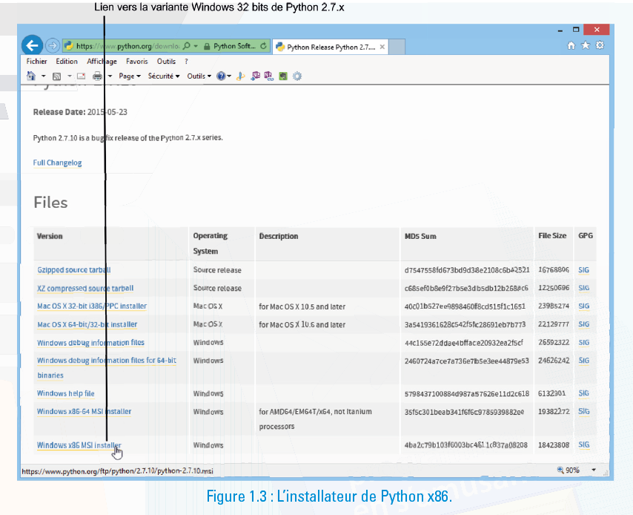Click the yellow-blue add-on icon after Help
The width and height of the screenshot is (633, 515).
click(x=241, y=76)
